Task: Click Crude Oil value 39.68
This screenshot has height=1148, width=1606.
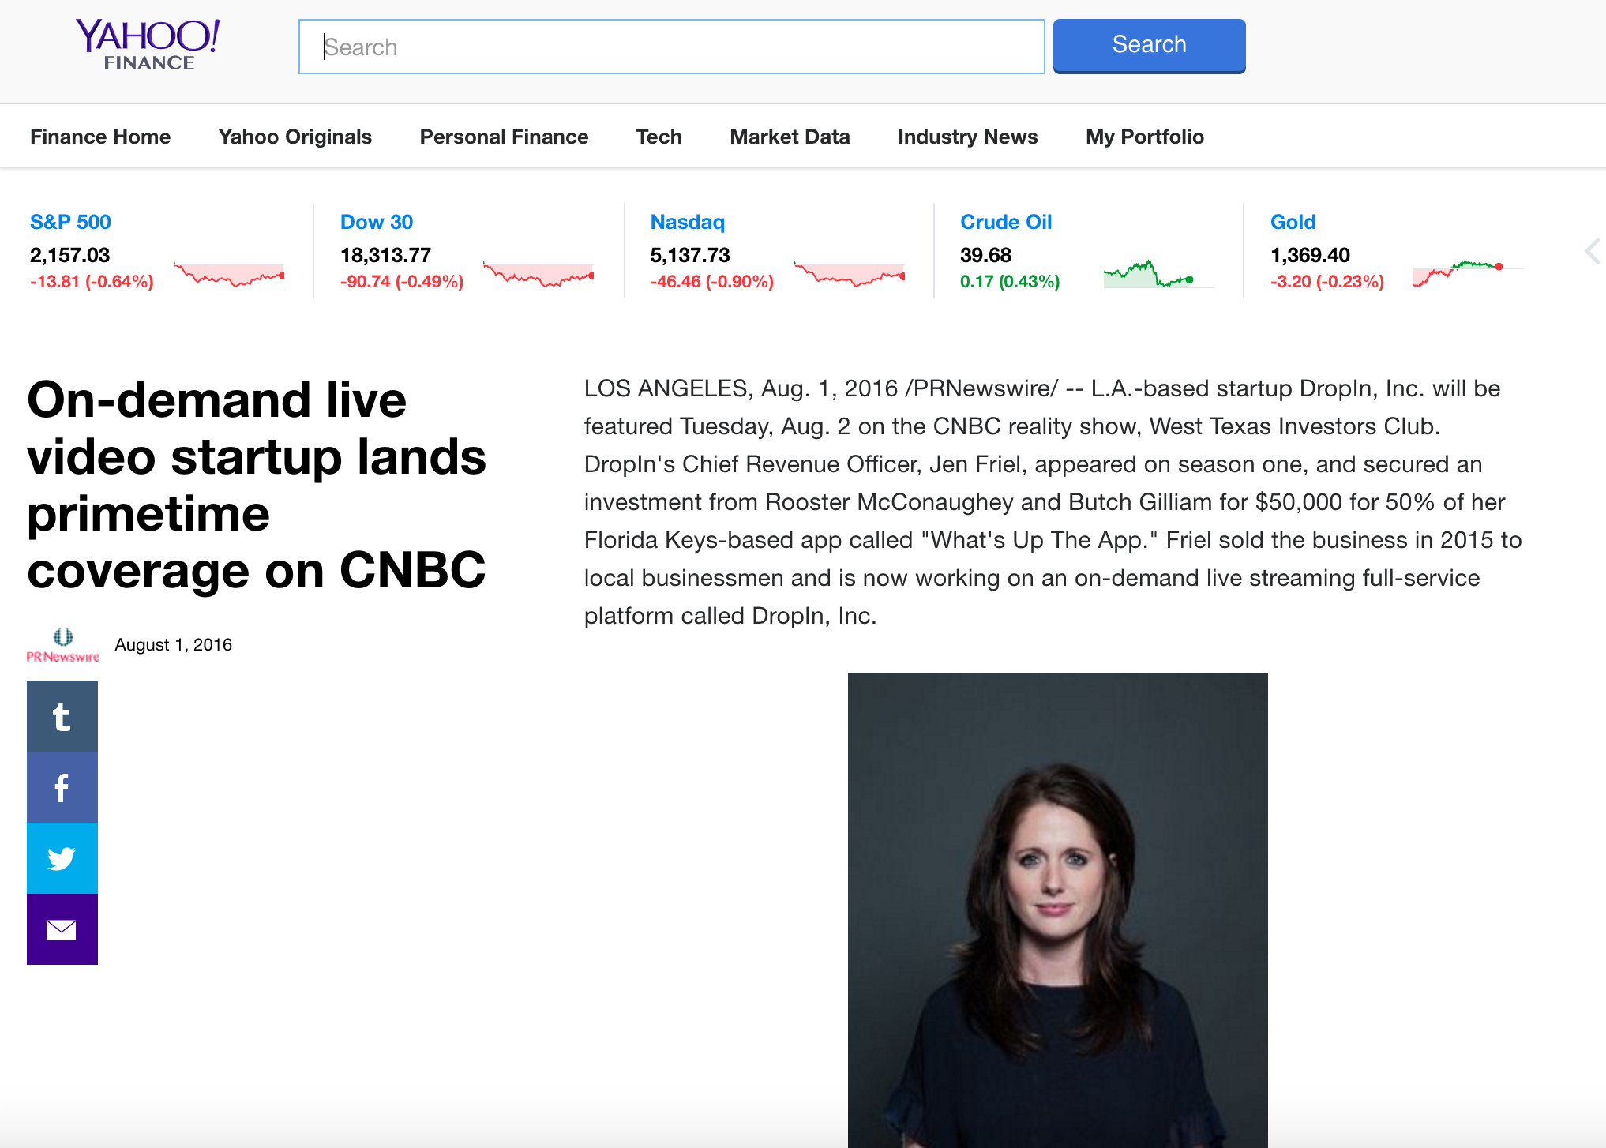Action: (986, 255)
